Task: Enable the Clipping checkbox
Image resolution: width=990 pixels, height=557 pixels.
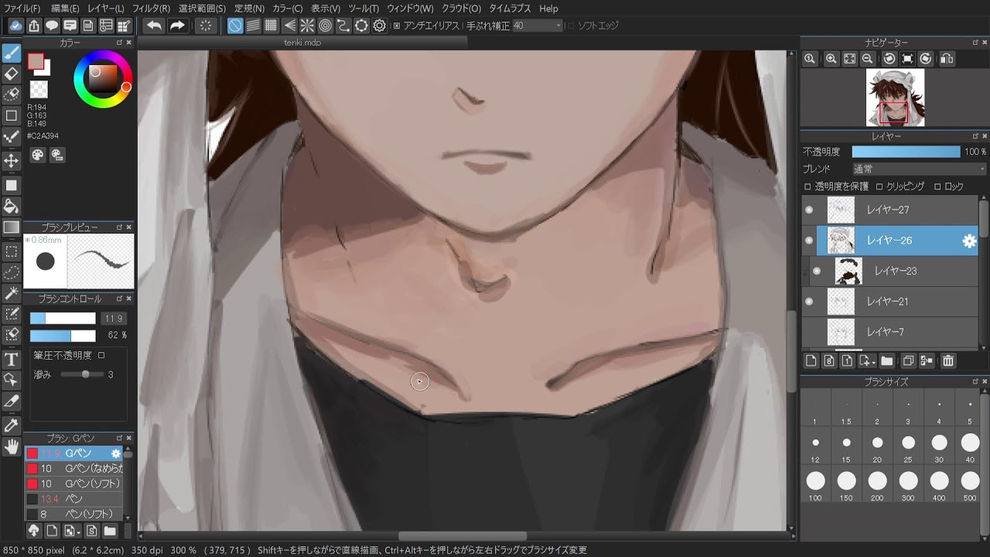Action: point(879,186)
